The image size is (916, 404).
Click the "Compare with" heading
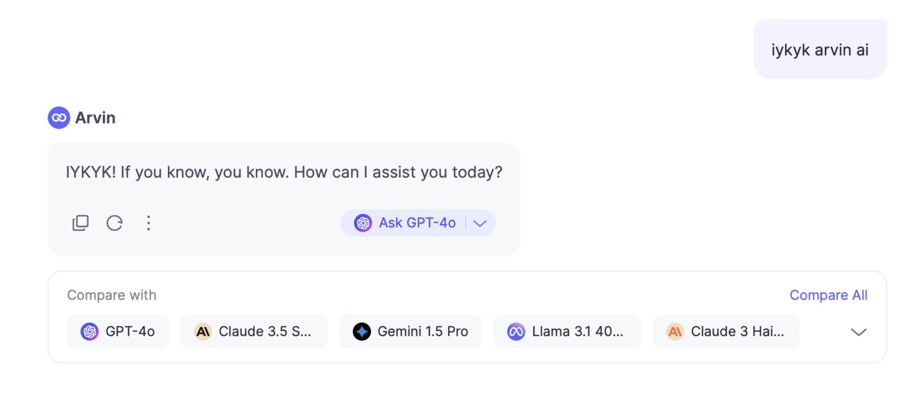[x=112, y=295]
